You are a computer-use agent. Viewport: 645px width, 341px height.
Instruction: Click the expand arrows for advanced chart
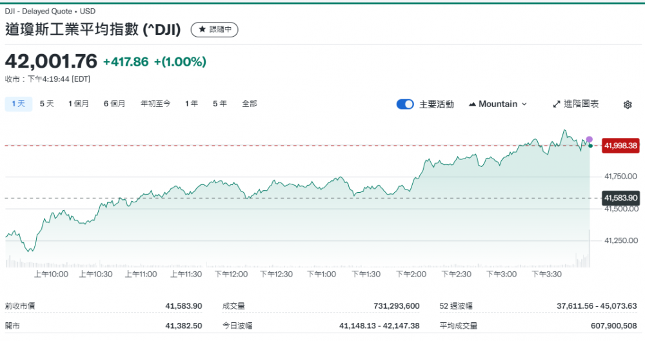coord(557,104)
